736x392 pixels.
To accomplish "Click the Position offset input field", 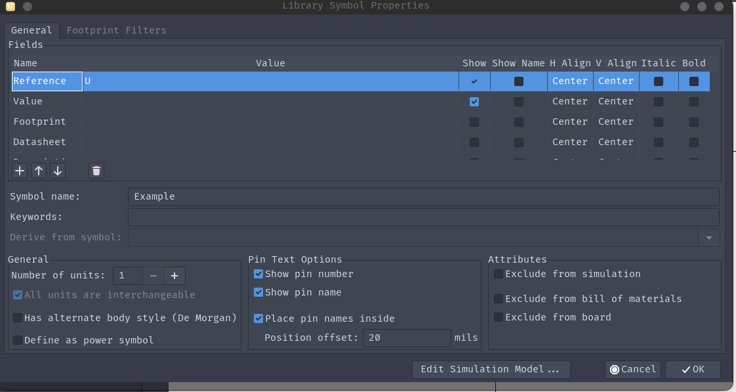I will (407, 338).
